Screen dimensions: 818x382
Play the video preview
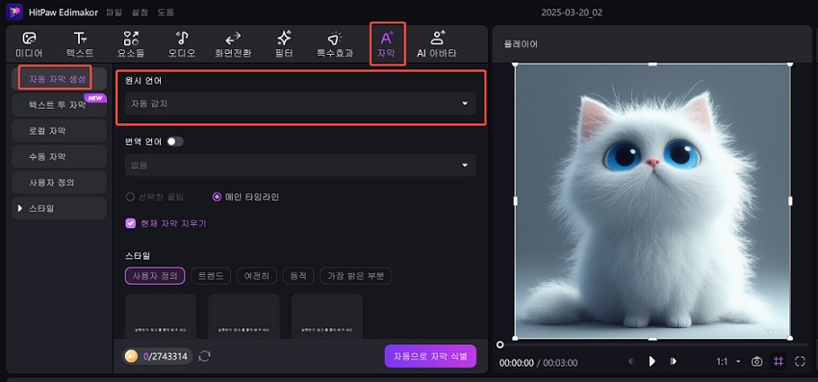tap(652, 361)
